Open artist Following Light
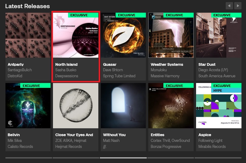This screenshot has height=163, width=246. (210, 140)
